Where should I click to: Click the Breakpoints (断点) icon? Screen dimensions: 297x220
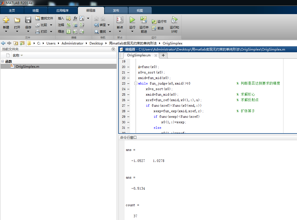click(120, 20)
